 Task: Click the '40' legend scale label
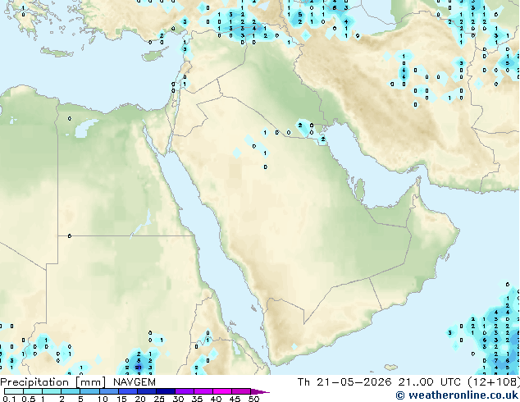[x=217, y=399]
